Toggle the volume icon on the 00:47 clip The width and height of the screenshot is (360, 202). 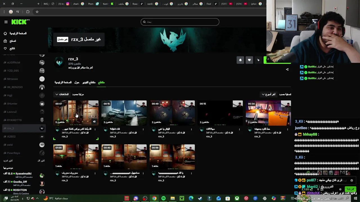94,122
